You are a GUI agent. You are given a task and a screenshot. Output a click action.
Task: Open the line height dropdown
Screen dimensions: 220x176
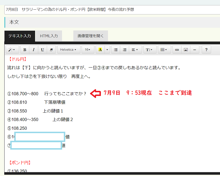click(x=150, y=50)
